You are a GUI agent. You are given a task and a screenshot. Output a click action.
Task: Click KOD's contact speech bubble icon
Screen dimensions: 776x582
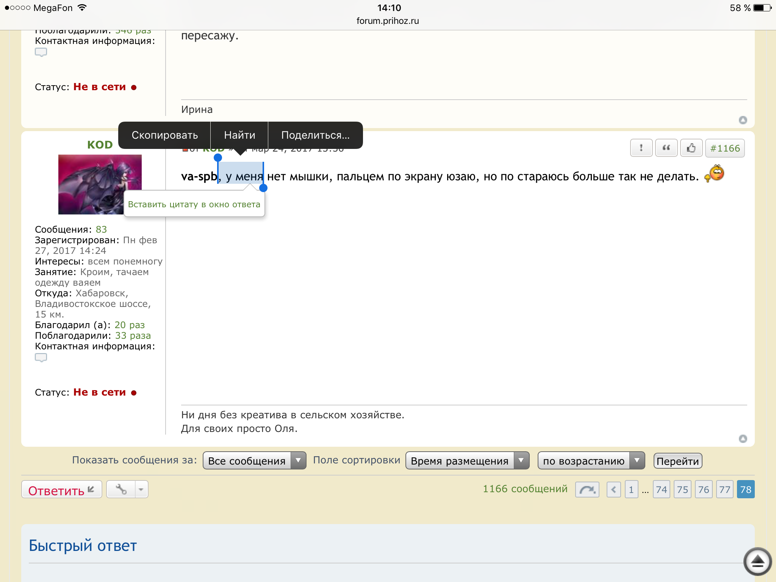(41, 357)
